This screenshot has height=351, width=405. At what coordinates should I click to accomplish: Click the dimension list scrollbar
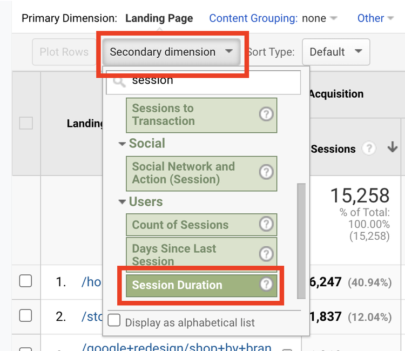pos(301,241)
